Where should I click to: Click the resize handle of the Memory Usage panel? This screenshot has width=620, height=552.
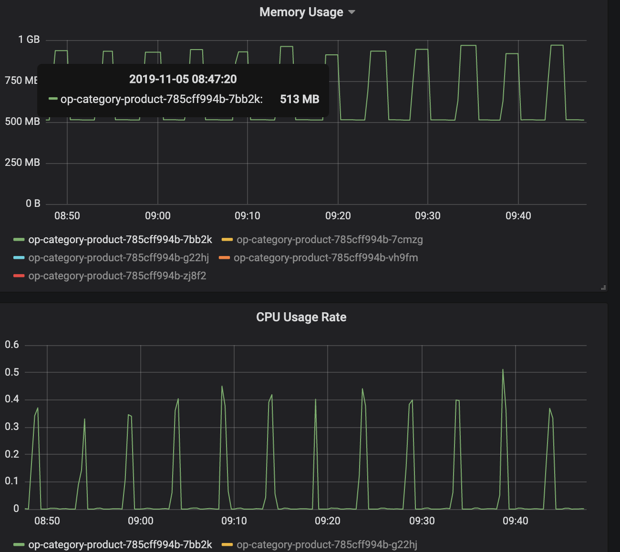click(603, 287)
